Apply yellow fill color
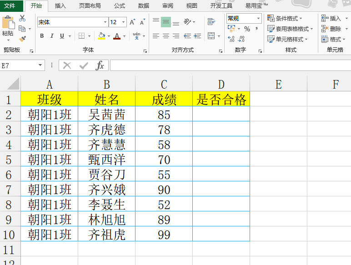The width and height of the screenshot is (351, 265). pos(101,36)
